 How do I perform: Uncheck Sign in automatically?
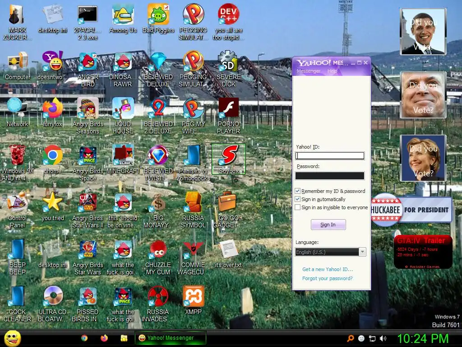point(298,199)
